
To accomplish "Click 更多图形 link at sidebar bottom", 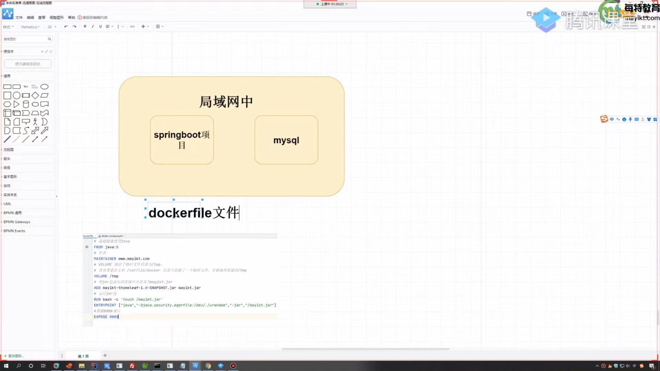I will [14, 356].
